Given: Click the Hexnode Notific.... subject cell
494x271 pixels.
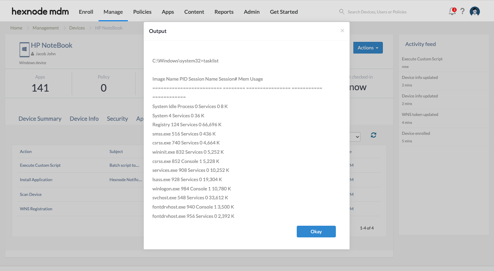Looking at the screenshot, I should [x=126, y=179].
